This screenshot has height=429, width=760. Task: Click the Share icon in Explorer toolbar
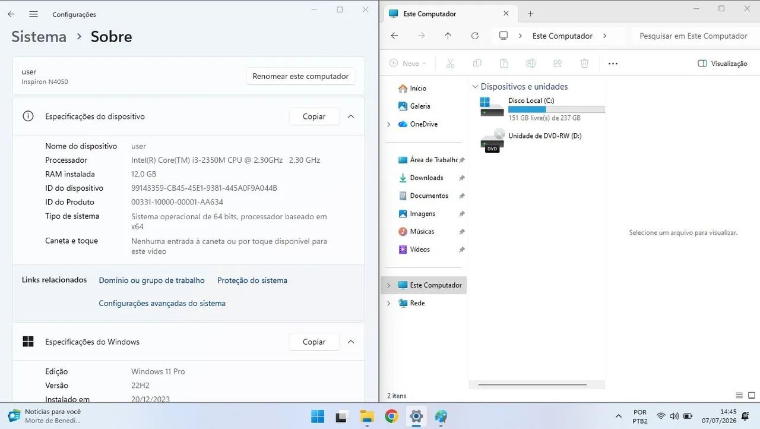tap(558, 63)
